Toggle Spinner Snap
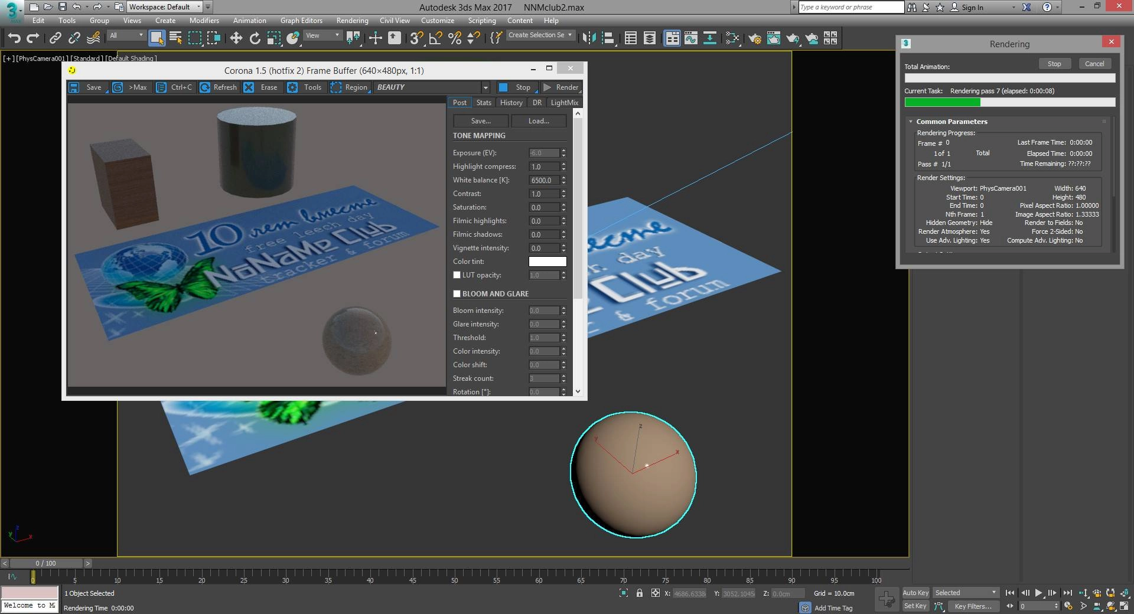This screenshot has width=1134, height=614. pyautogui.click(x=473, y=38)
